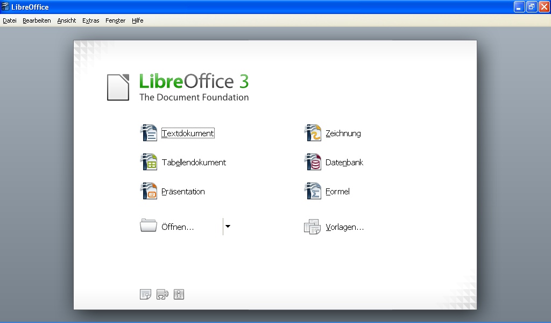This screenshot has width=551, height=323.
Task: Open the Extras menu
Action: pos(90,20)
